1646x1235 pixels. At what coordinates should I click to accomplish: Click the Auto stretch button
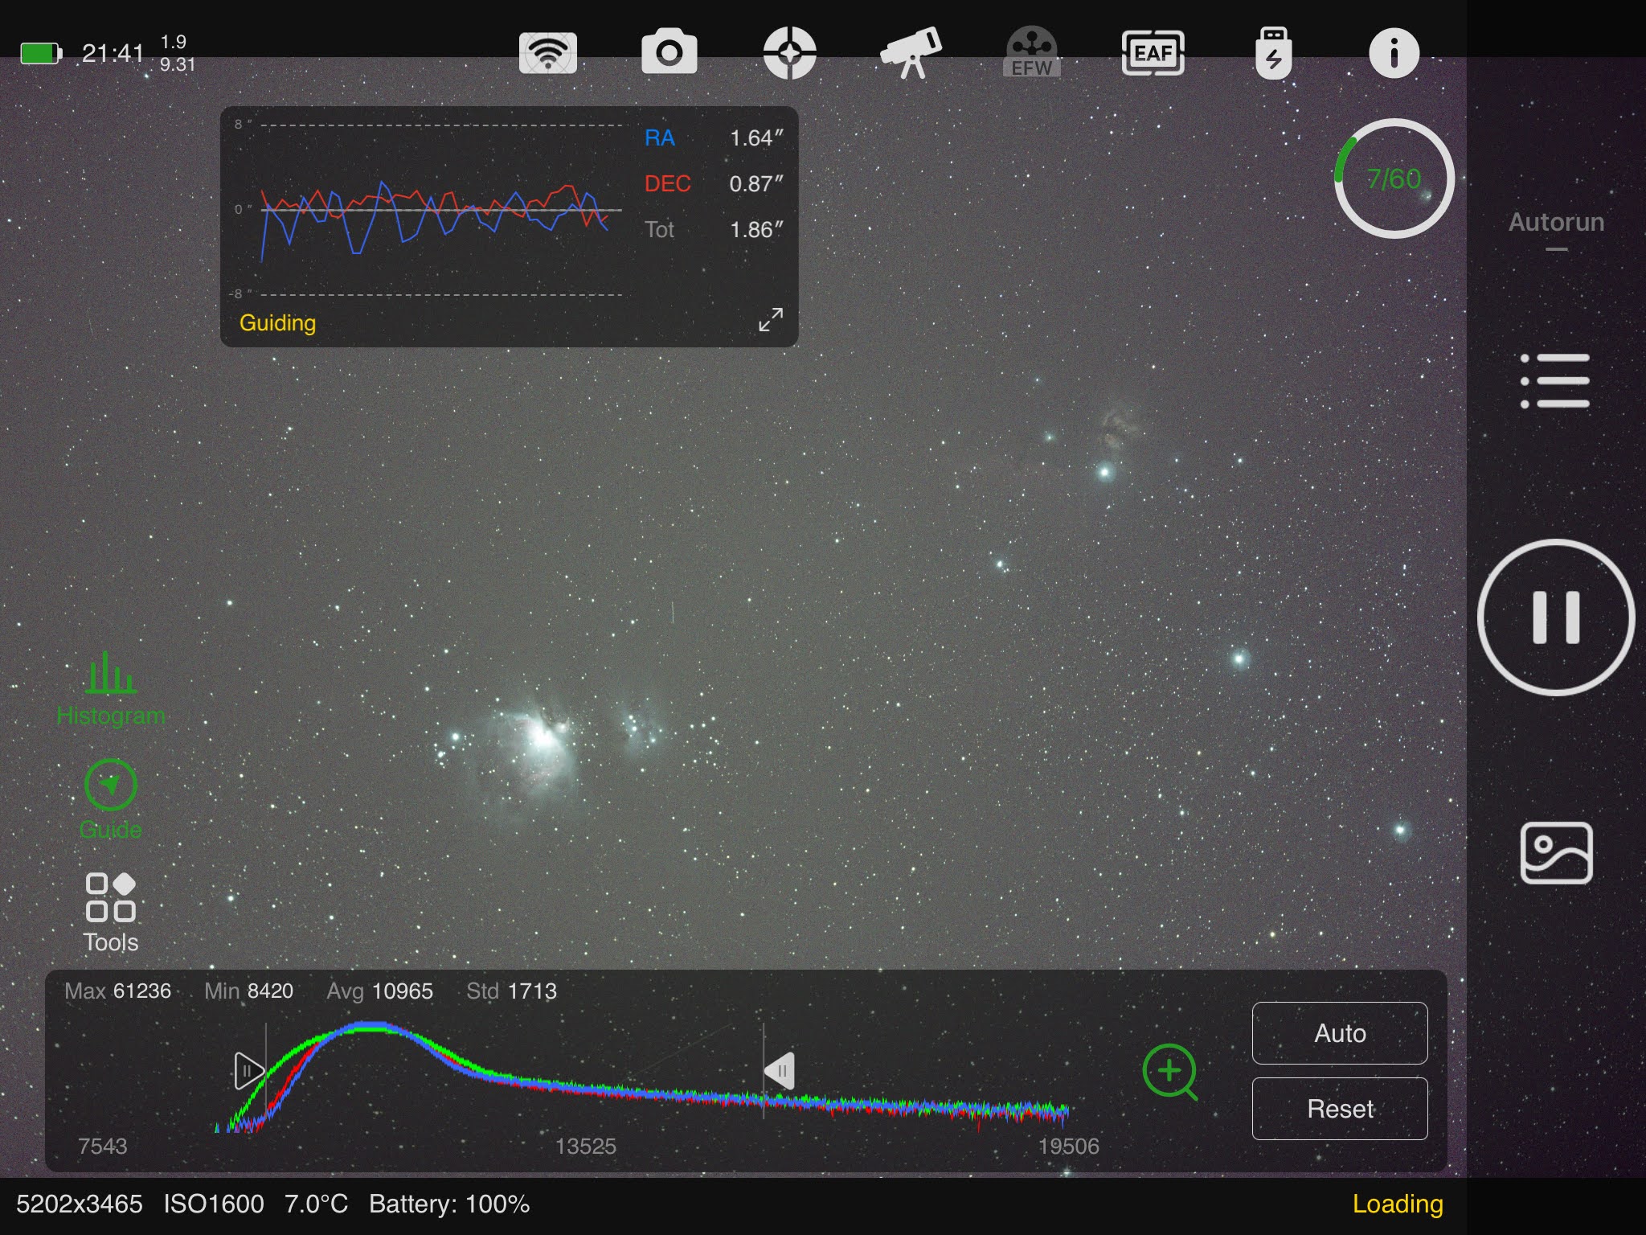coord(1340,1032)
